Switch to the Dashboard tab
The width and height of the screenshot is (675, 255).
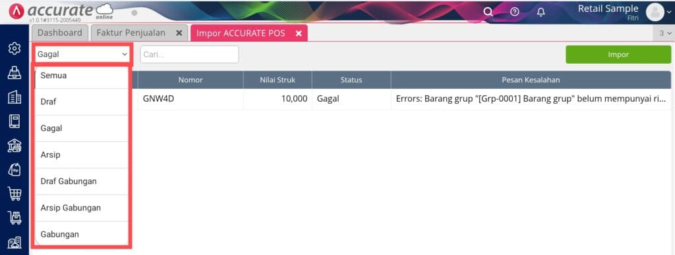point(59,33)
